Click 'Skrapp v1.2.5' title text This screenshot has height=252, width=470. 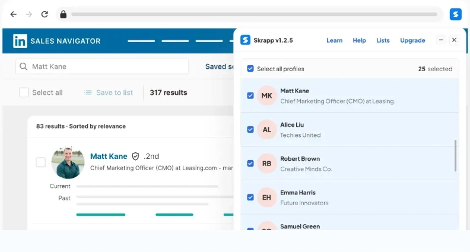click(273, 40)
